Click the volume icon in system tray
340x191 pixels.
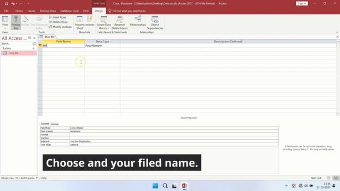click(x=306, y=186)
